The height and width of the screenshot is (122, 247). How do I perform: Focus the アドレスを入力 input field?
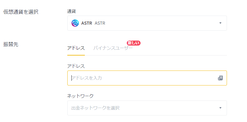(147, 78)
